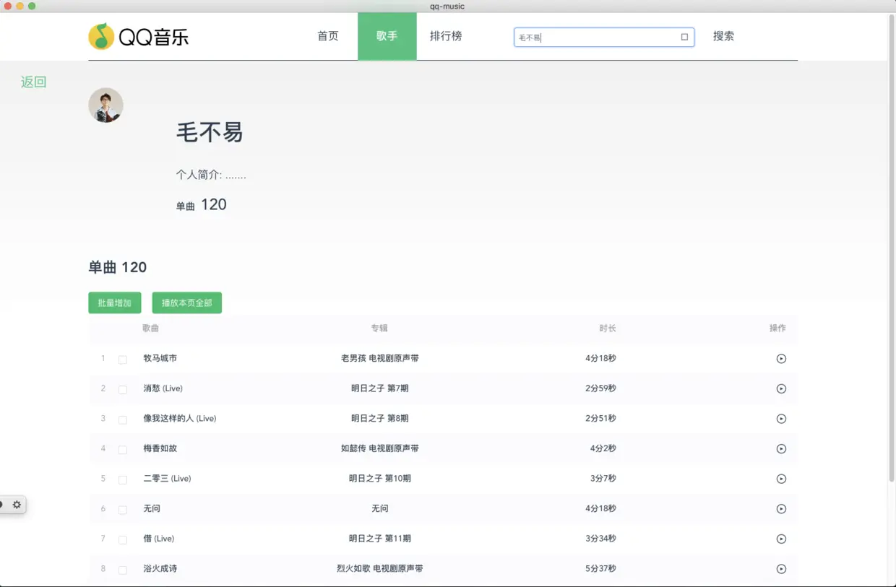Viewport: 896px width, 587px height.
Task: Click the clear icon in search box
Action: point(684,37)
